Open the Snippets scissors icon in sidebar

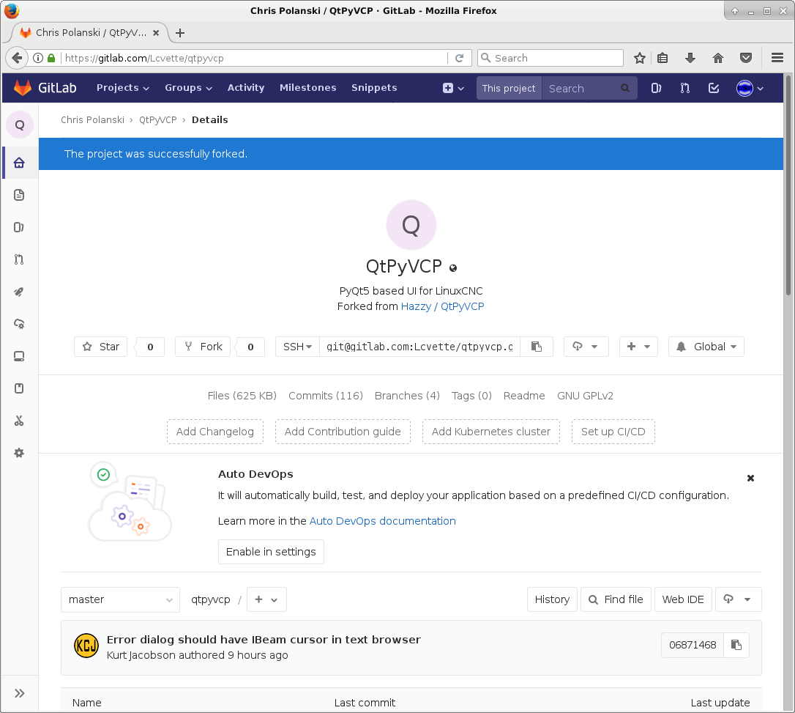tap(19, 421)
